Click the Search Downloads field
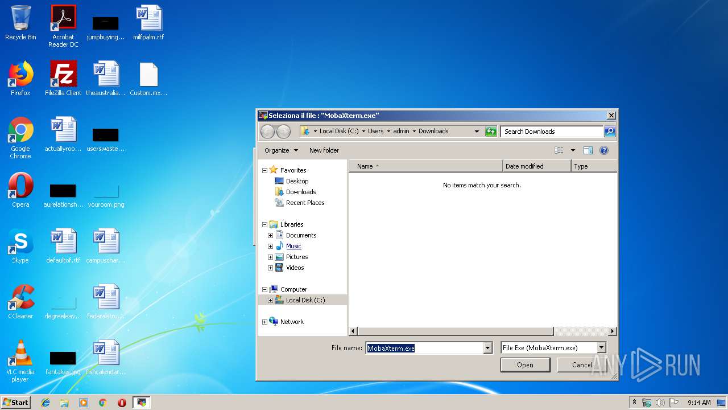The image size is (728, 410). click(552, 132)
